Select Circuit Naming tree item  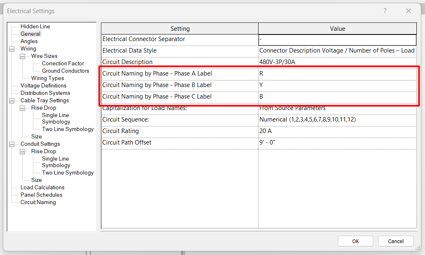click(x=38, y=202)
